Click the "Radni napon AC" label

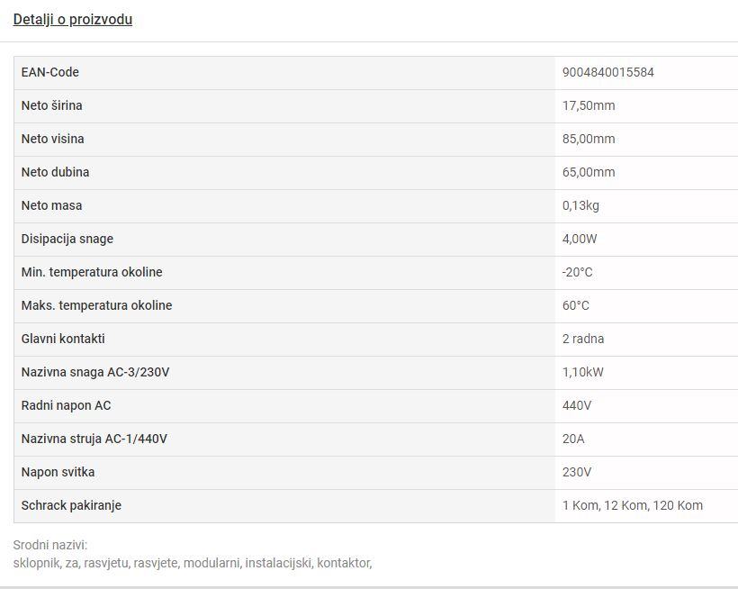(x=66, y=405)
